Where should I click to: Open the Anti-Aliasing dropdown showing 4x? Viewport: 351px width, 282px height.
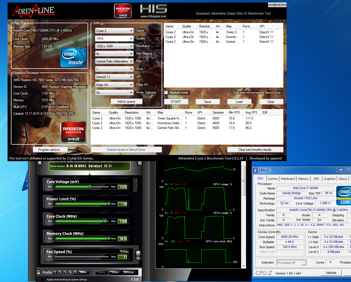click(114, 54)
